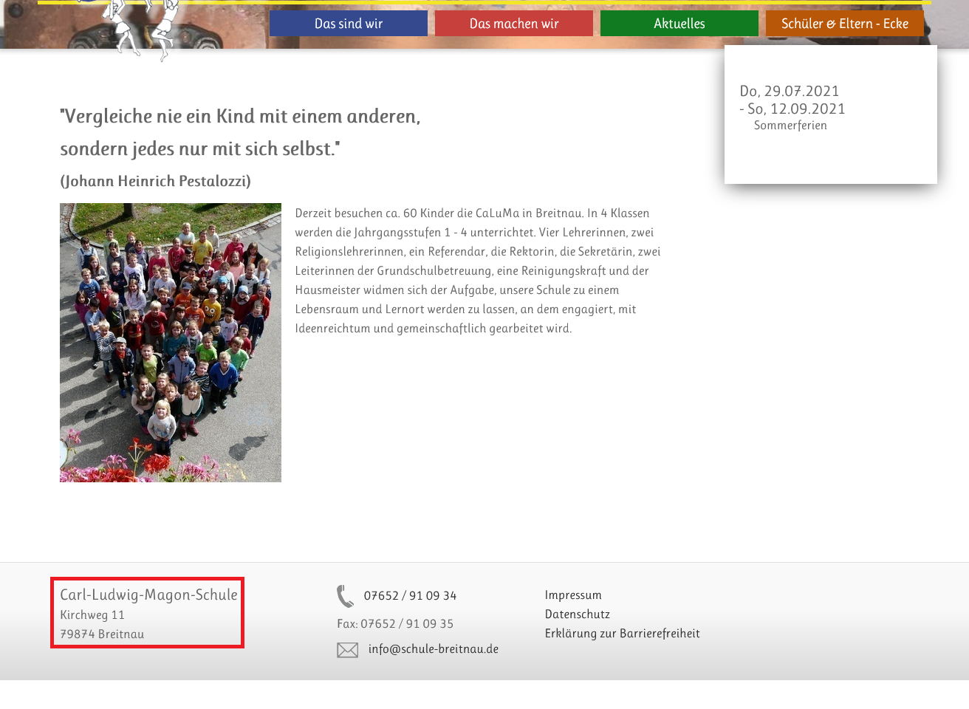Open the Das machen wir menu
969x709 pixels.
(513, 24)
